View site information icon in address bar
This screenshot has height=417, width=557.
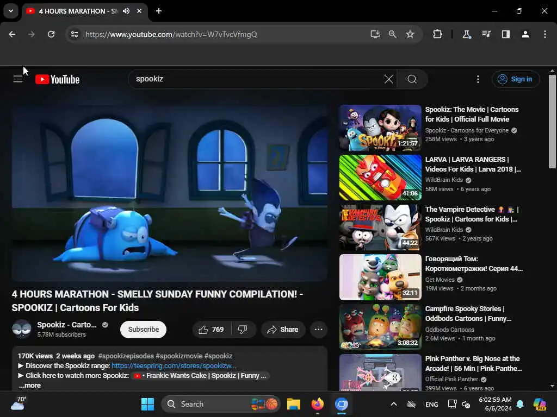click(x=74, y=34)
